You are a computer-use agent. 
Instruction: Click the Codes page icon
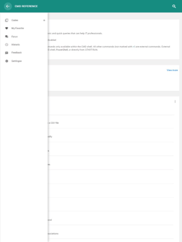coord(7,20)
